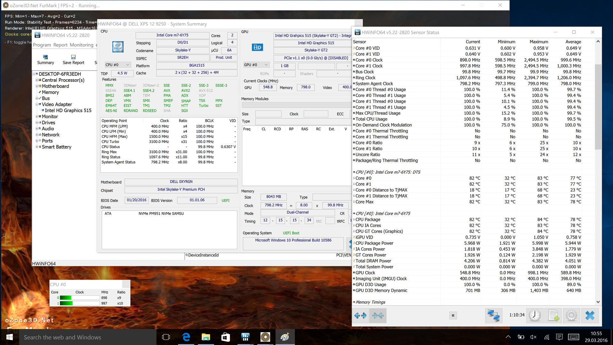This screenshot has width=613, height=345.
Task: Open Task View on the taskbar
Action: [x=166, y=337]
